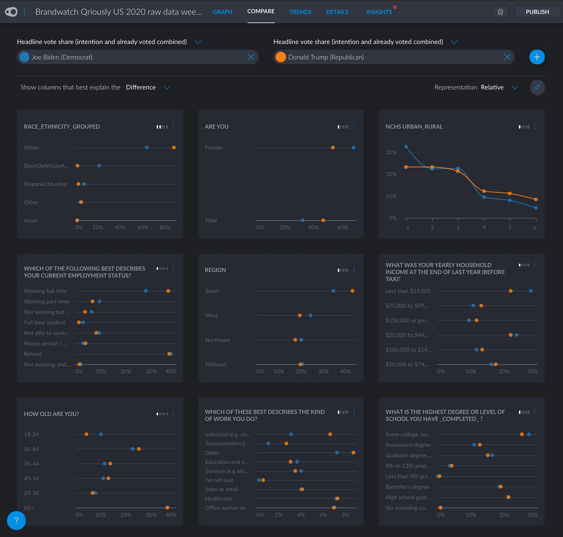Click relevance bars icon on RACE_ETHNICITY_GROUPED card

162,127
